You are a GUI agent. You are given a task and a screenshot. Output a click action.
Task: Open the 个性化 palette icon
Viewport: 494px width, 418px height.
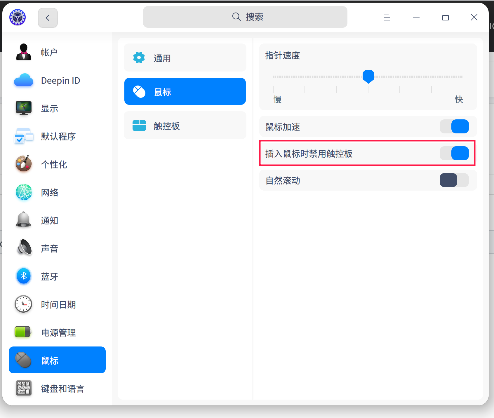point(23,164)
